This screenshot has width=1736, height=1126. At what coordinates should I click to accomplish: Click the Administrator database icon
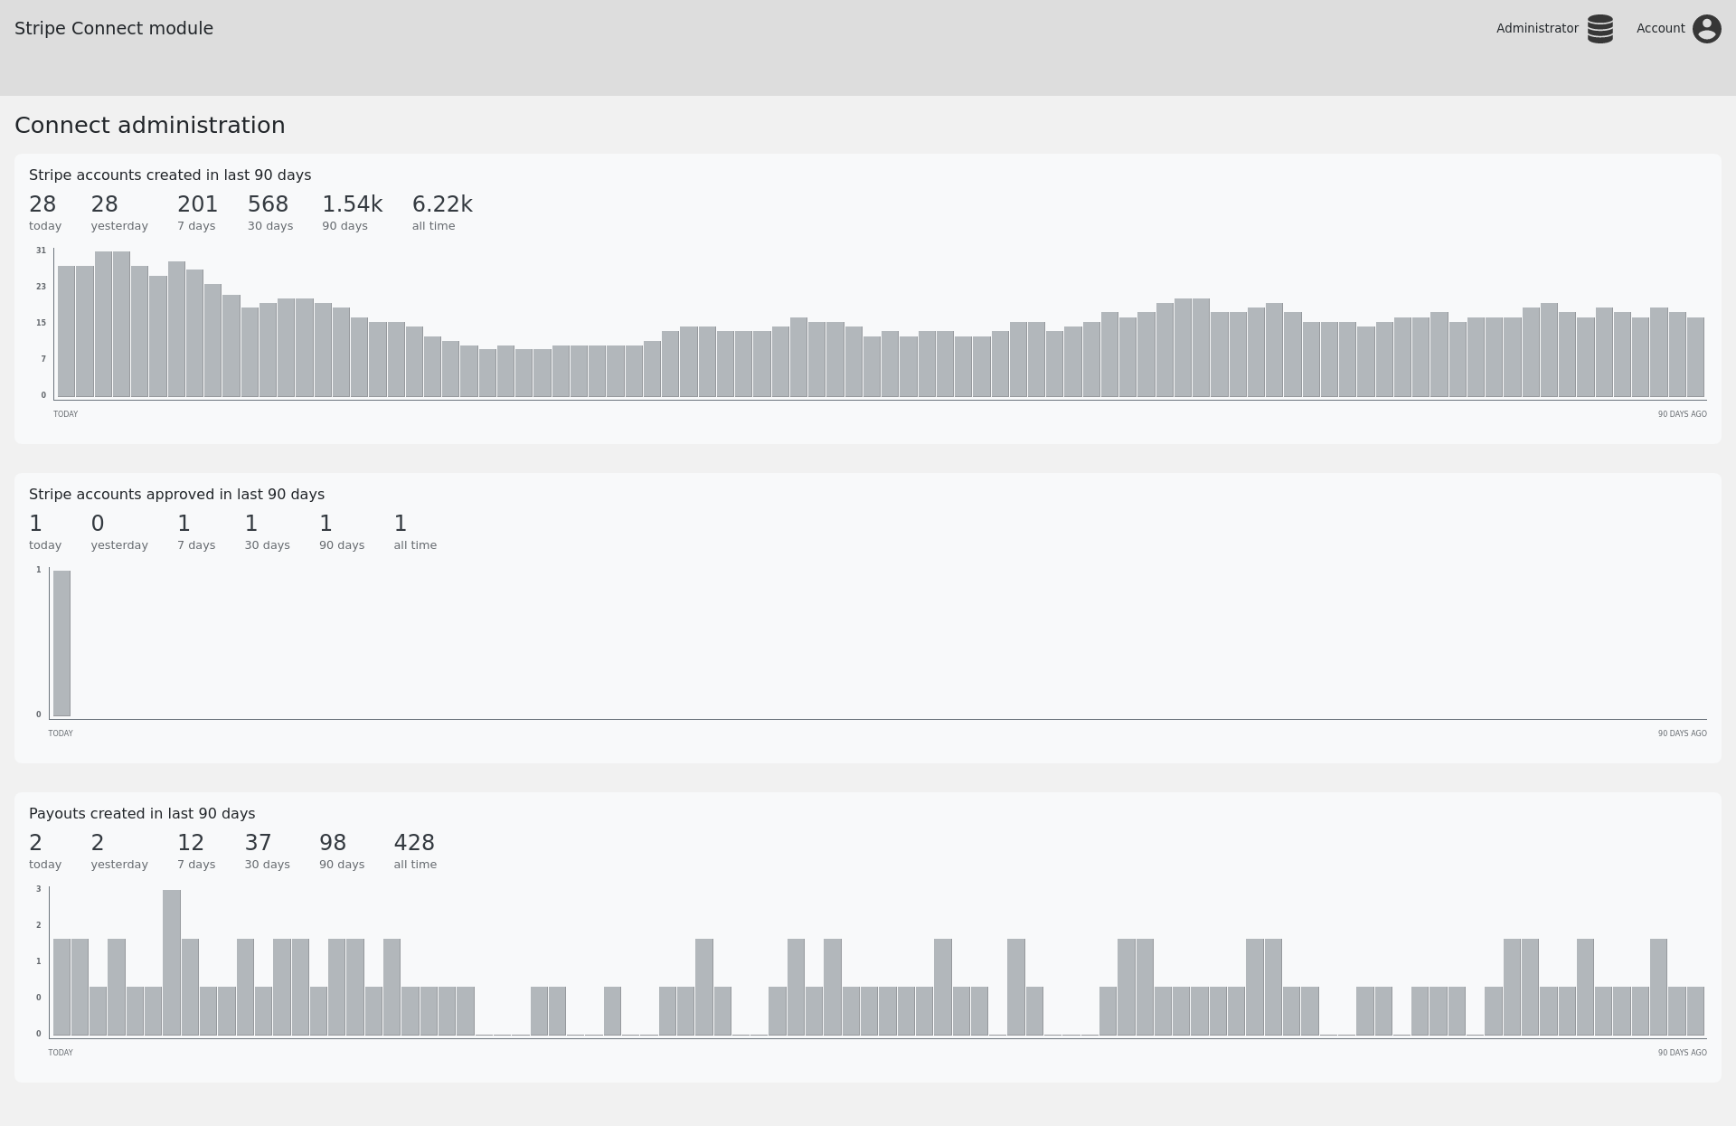click(1599, 29)
